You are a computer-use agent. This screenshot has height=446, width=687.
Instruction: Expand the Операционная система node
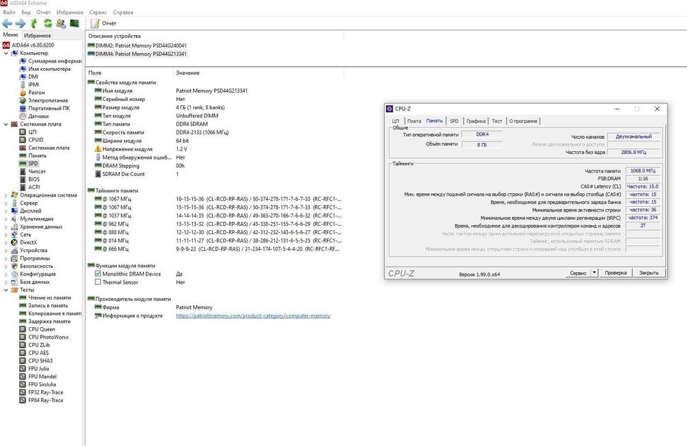click(x=5, y=195)
